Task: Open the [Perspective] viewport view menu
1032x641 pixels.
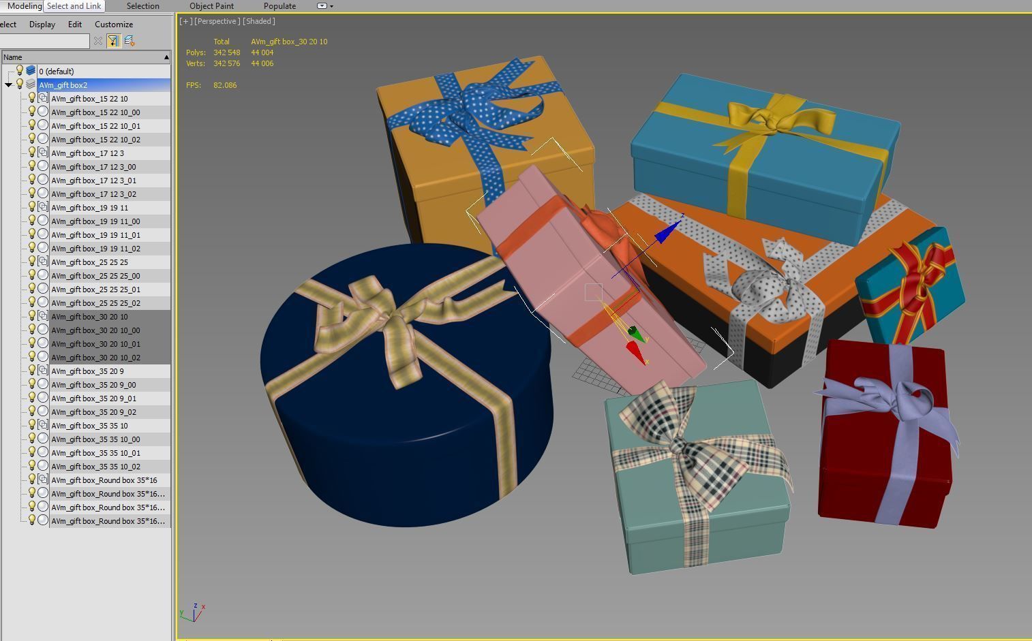Action: tap(217, 21)
